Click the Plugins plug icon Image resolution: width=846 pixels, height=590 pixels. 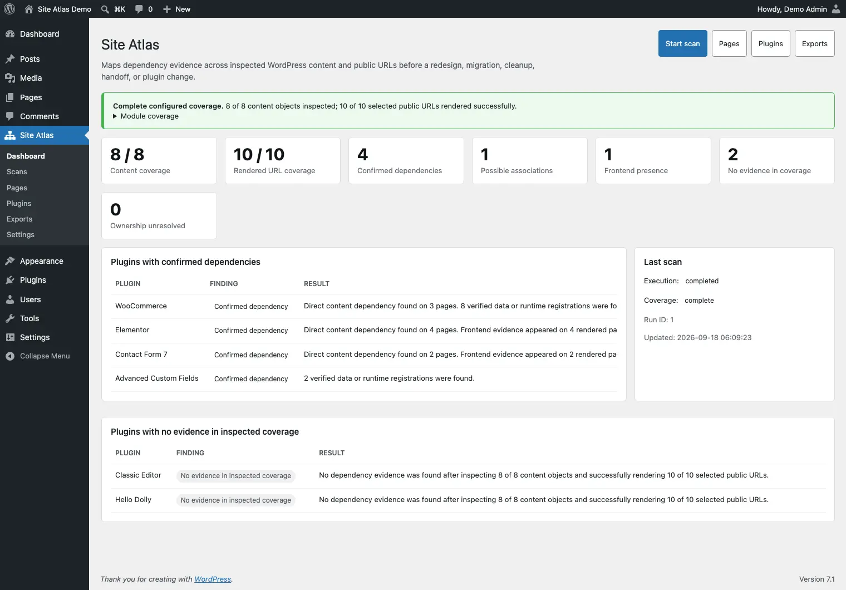(10, 280)
